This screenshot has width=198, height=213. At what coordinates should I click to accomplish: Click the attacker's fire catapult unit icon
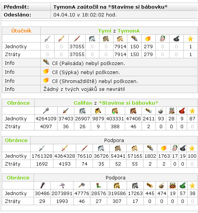point(148,38)
